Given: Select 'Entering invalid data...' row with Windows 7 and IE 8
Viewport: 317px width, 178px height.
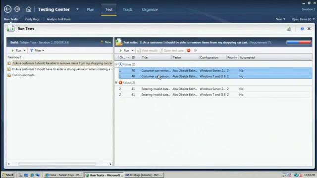Looking at the screenshot, I should coord(215,94).
